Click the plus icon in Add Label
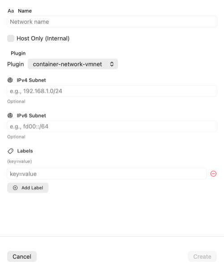Image resolution: width=224 pixels, height=269 pixels. coord(15,188)
